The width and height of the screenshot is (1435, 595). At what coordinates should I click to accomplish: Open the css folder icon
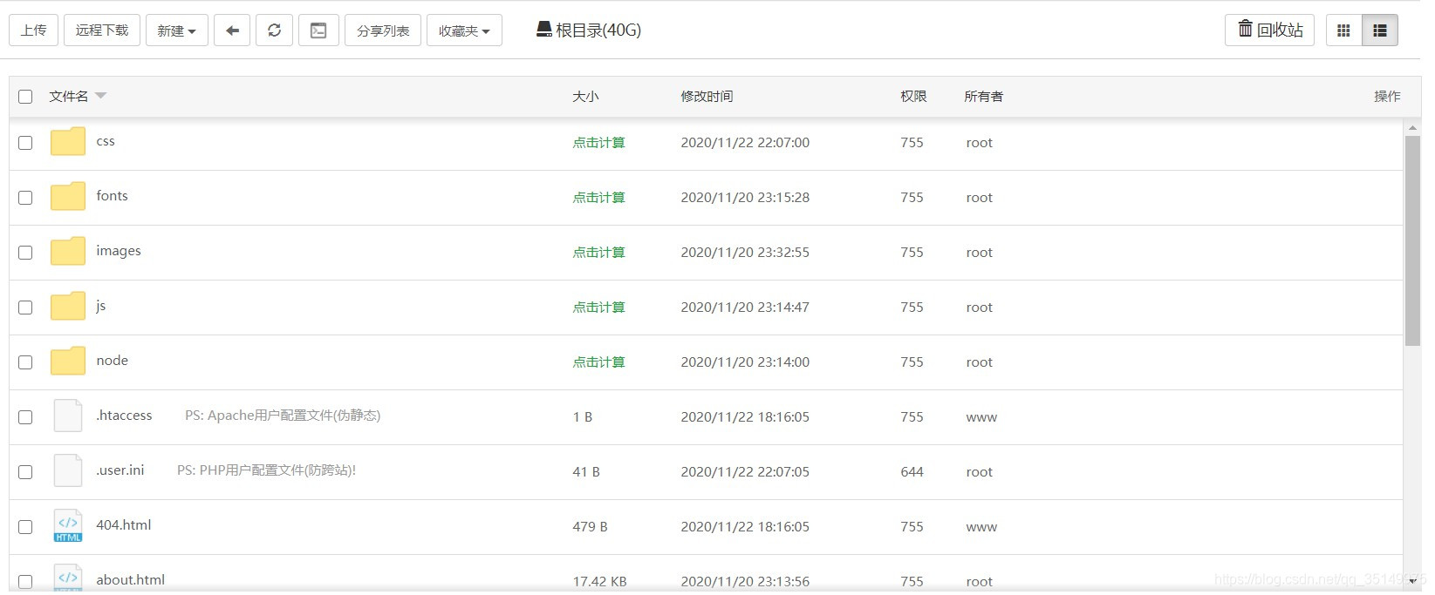tap(67, 141)
